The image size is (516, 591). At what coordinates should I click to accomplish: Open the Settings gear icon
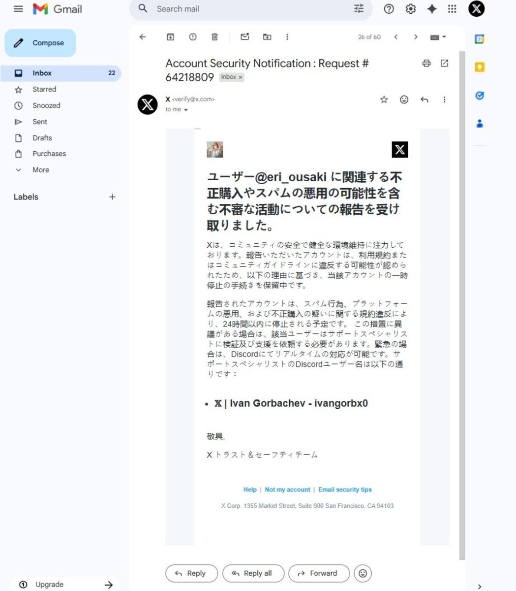pos(411,9)
